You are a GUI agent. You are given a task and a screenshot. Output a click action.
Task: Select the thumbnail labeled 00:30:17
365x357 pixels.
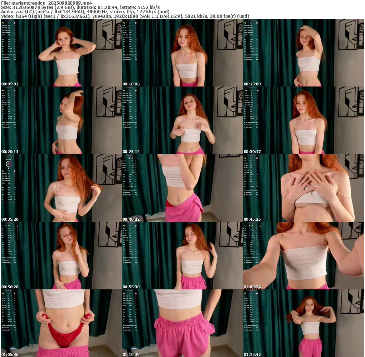click(303, 120)
